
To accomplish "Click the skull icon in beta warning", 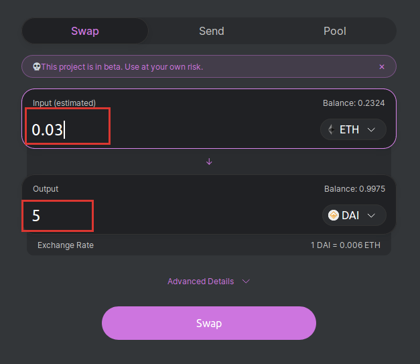I will pos(36,67).
